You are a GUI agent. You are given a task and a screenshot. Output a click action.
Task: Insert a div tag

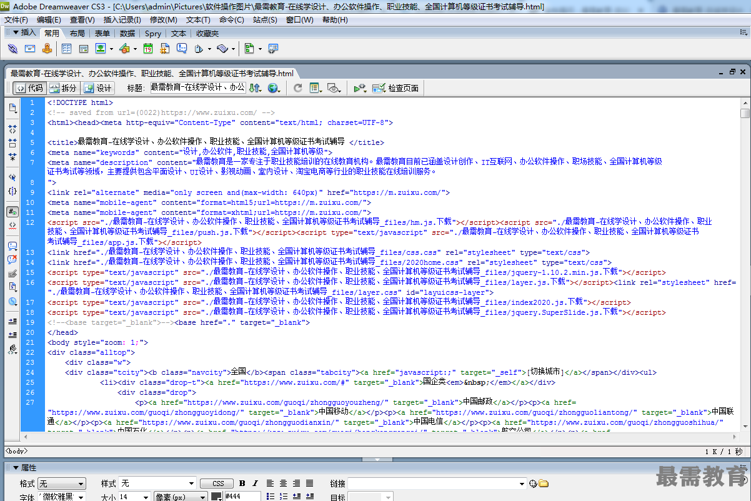[x=83, y=49]
